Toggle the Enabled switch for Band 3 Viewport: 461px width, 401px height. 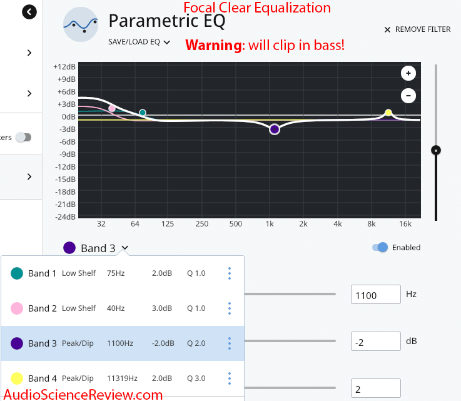tap(380, 248)
